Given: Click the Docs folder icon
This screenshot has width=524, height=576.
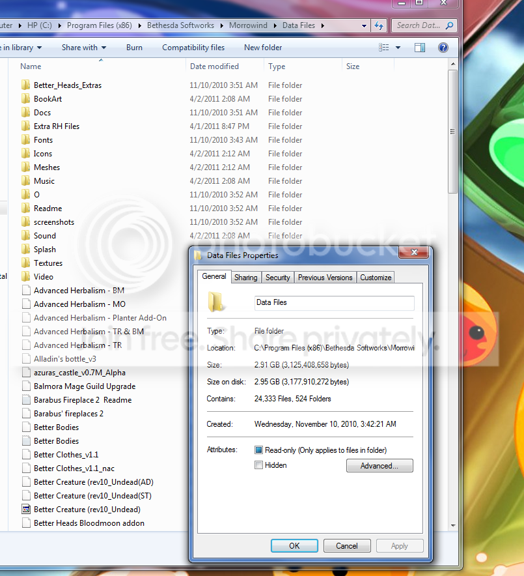Looking at the screenshot, I should pyautogui.click(x=25, y=113).
